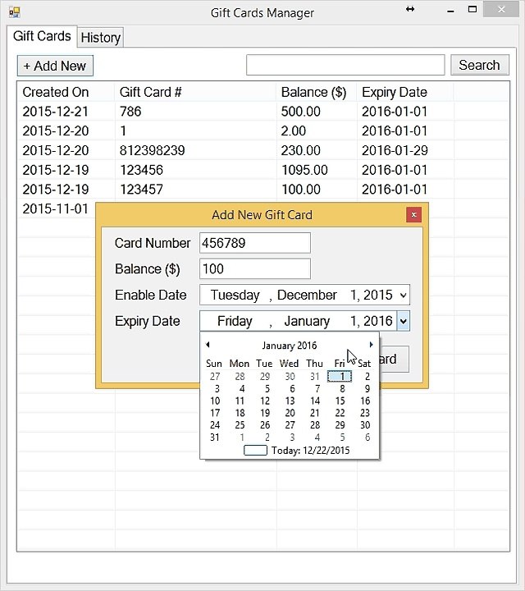The width and height of the screenshot is (525, 591).
Task: Select grayed December 27 in the calendar
Action: tap(215, 376)
